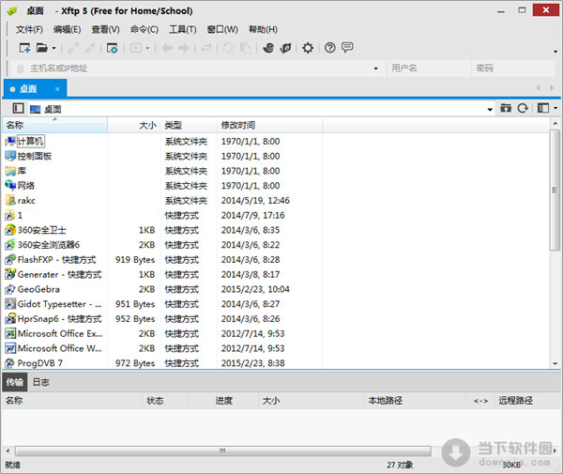Screen dimensions: 563x474
Task: Click the Open Session folder icon
Action: (43, 48)
